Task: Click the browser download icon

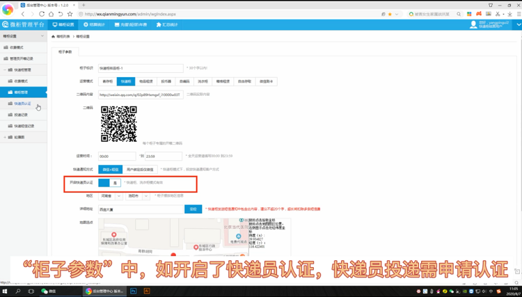Action: point(509,14)
